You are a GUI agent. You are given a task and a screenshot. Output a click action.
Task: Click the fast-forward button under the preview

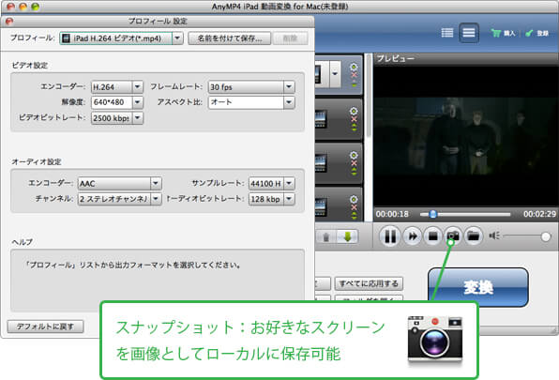tap(413, 236)
